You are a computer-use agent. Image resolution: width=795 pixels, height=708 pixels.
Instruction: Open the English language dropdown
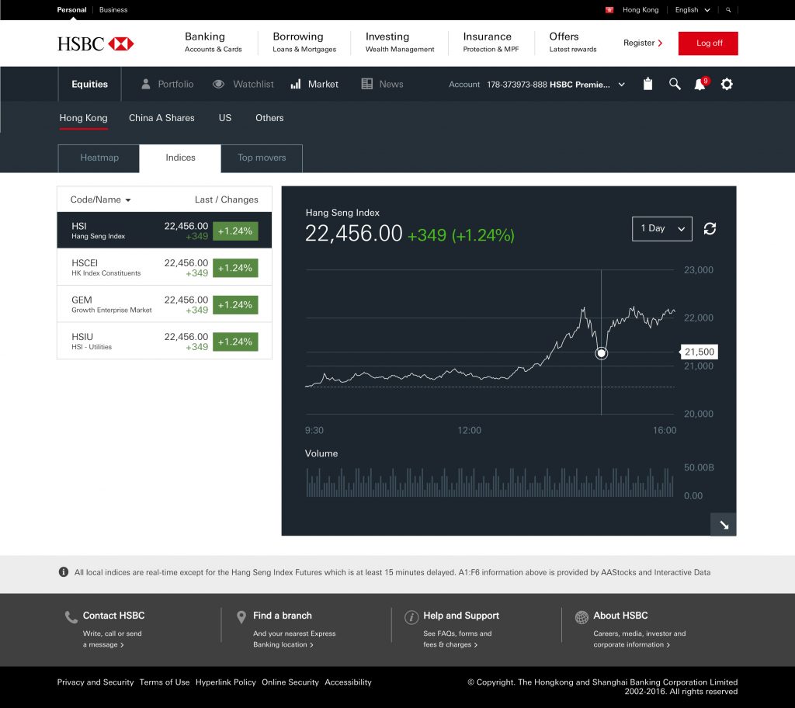[693, 10]
